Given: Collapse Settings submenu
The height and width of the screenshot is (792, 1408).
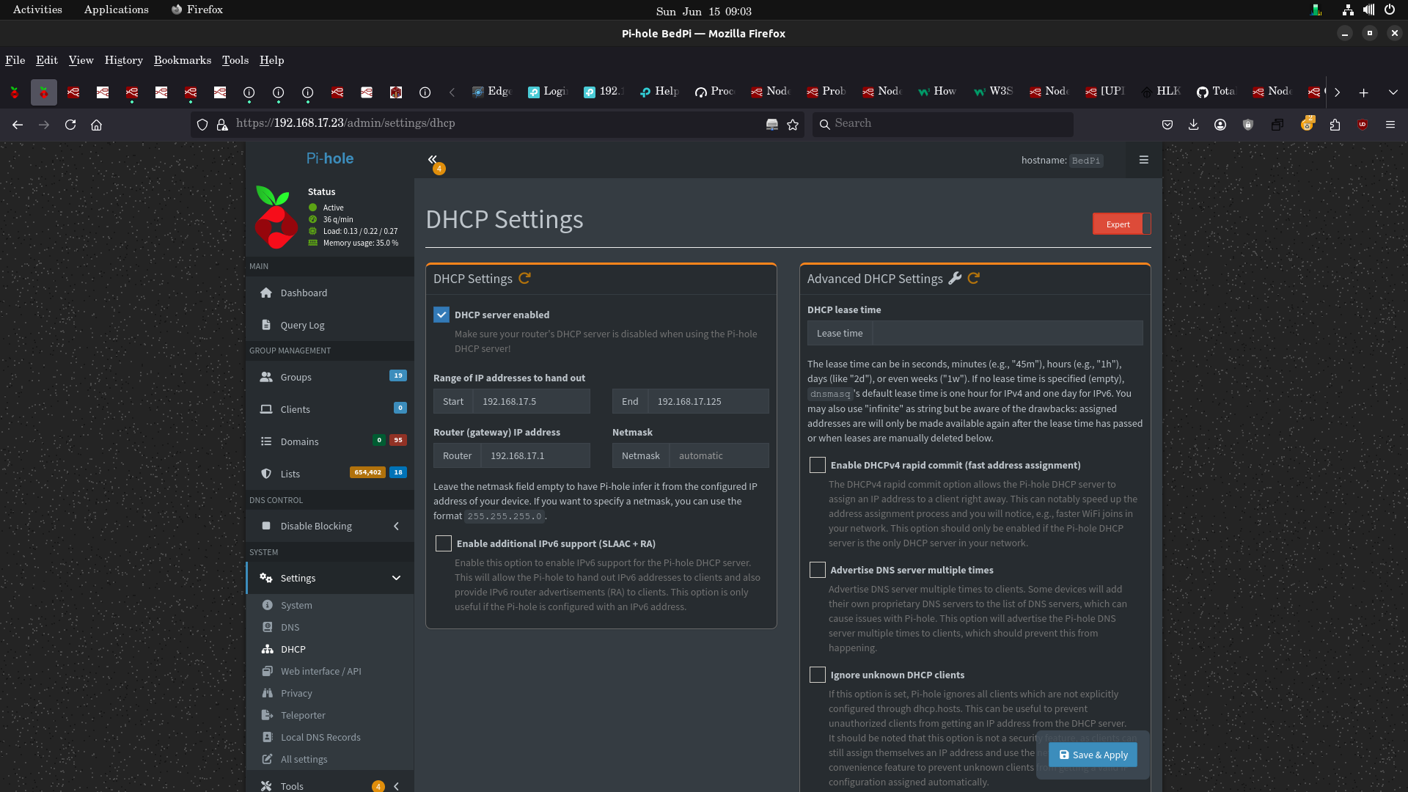Looking at the screenshot, I should point(330,578).
